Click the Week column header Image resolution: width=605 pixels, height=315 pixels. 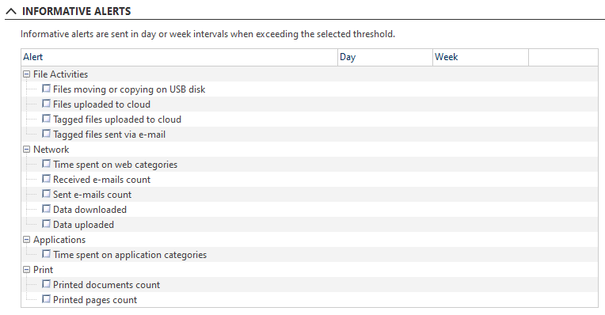click(x=481, y=57)
